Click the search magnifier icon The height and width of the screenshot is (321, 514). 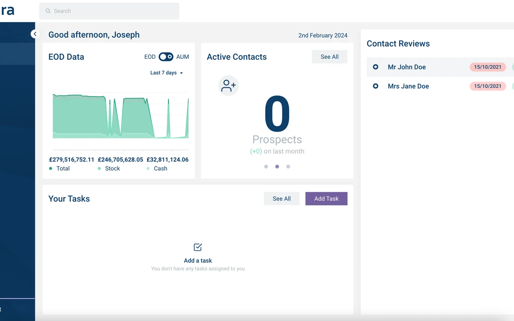pyautogui.click(x=48, y=11)
